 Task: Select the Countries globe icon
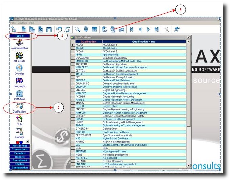(x=19, y=68)
